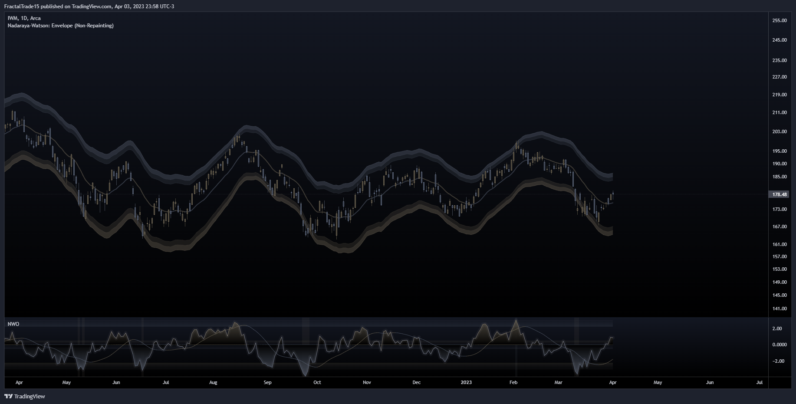Click the 173.00 price axis label
The height and width of the screenshot is (404, 796).
point(780,209)
